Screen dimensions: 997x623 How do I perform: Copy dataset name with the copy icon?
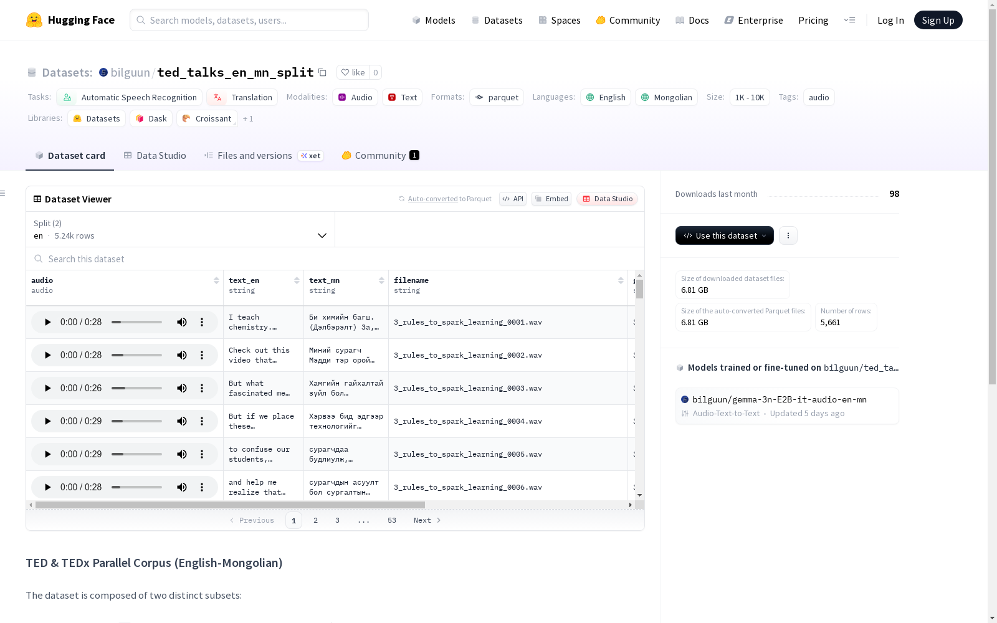pyautogui.click(x=322, y=72)
